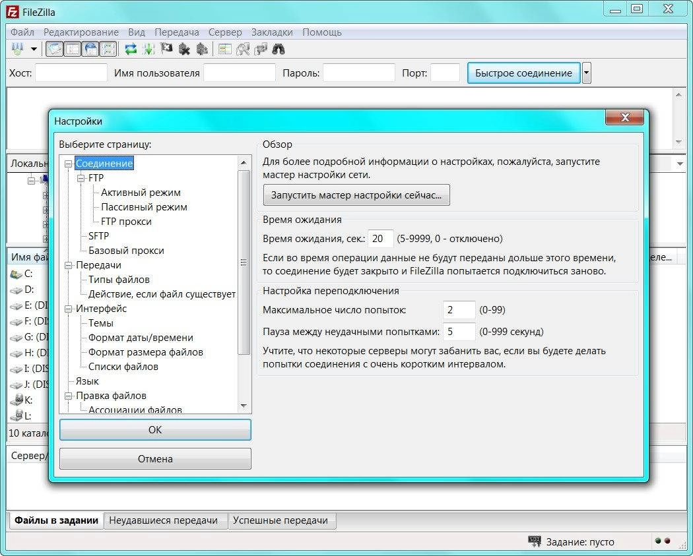Viewport: 693px width, 556px height.
Task: Close the Настройки dialog
Action: (x=624, y=117)
